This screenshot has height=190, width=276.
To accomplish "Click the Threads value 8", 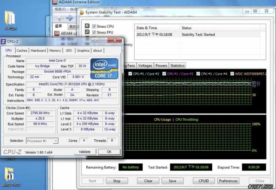I will tap(112, 140).
